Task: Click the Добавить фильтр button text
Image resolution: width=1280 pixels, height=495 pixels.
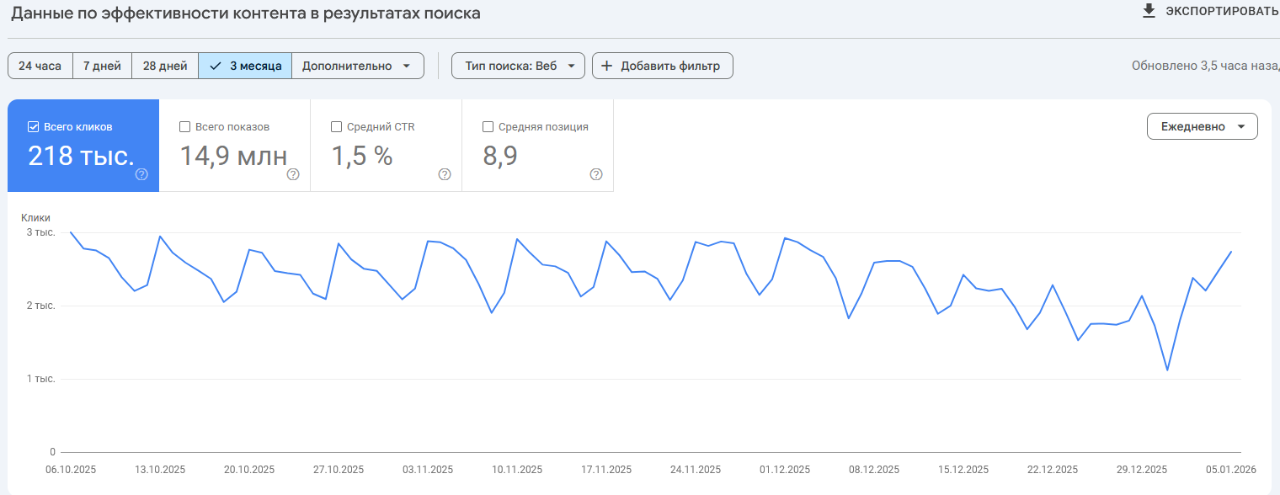Action: pyautogui.click(x=670, y=66)
